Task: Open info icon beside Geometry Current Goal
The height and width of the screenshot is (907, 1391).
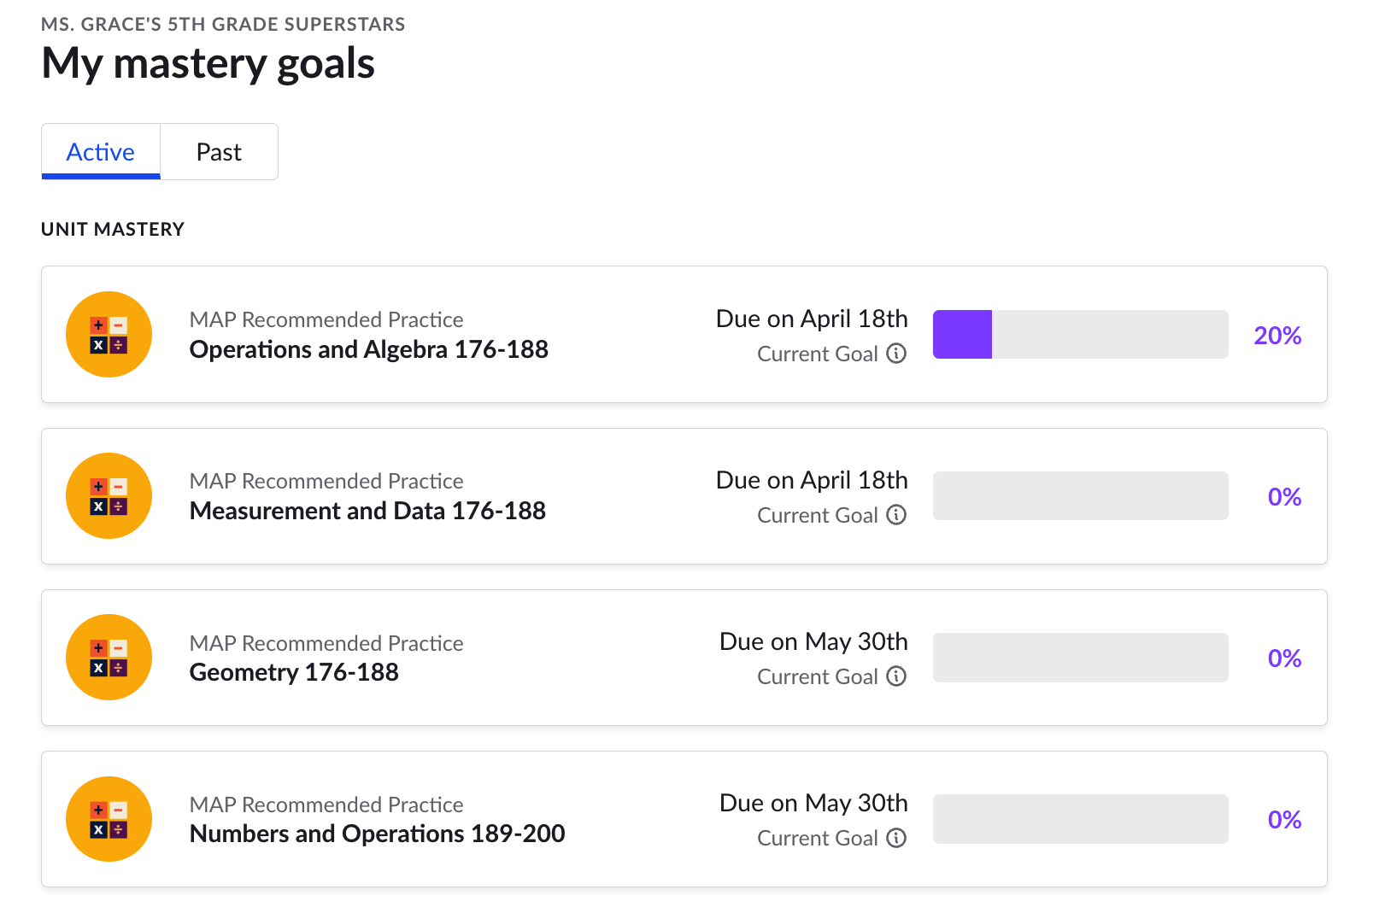Action: [896, 676]
